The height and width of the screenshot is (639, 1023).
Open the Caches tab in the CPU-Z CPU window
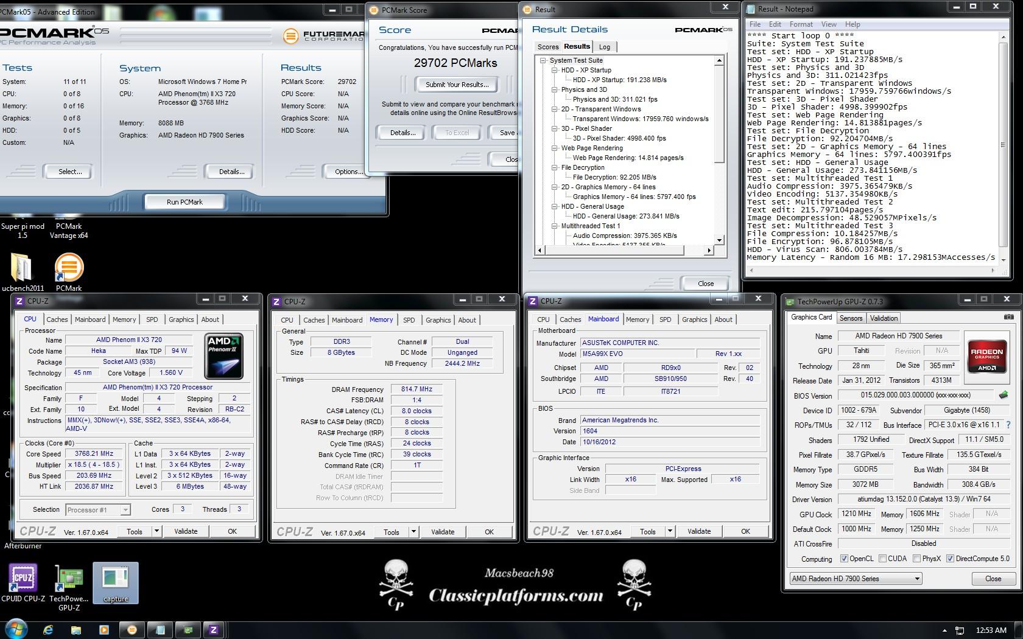(57, 319)
